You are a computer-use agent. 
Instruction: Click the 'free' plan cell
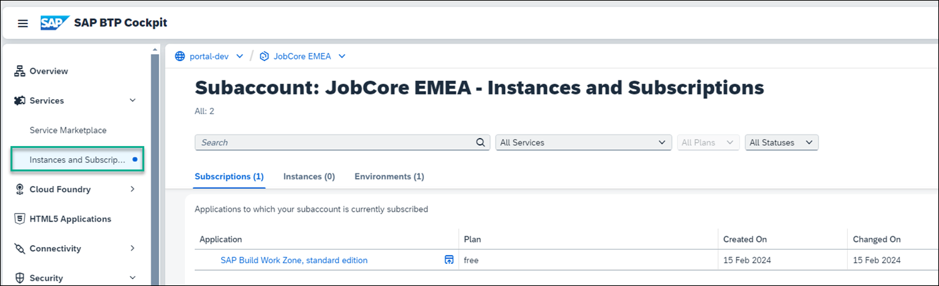[x=471, y=260]
